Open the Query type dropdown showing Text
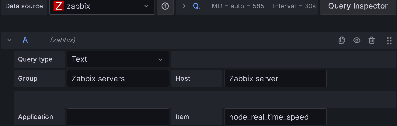This screenshot has height=126, width=397. tap(118, 59)
